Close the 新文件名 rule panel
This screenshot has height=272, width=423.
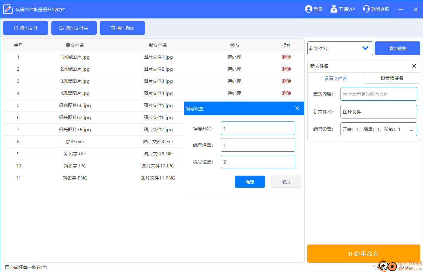click(x=414, y=66)
